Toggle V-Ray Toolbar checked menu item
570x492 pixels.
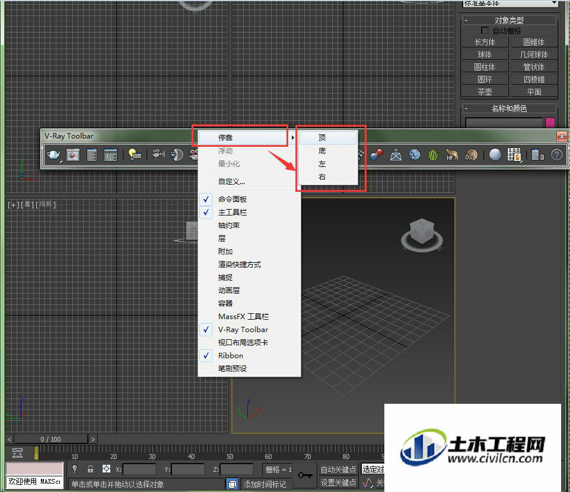(x=249, y=329)
